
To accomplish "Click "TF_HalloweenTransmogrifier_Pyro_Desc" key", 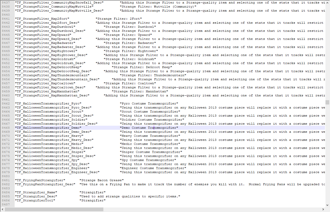I will click(x=53, y=108).
